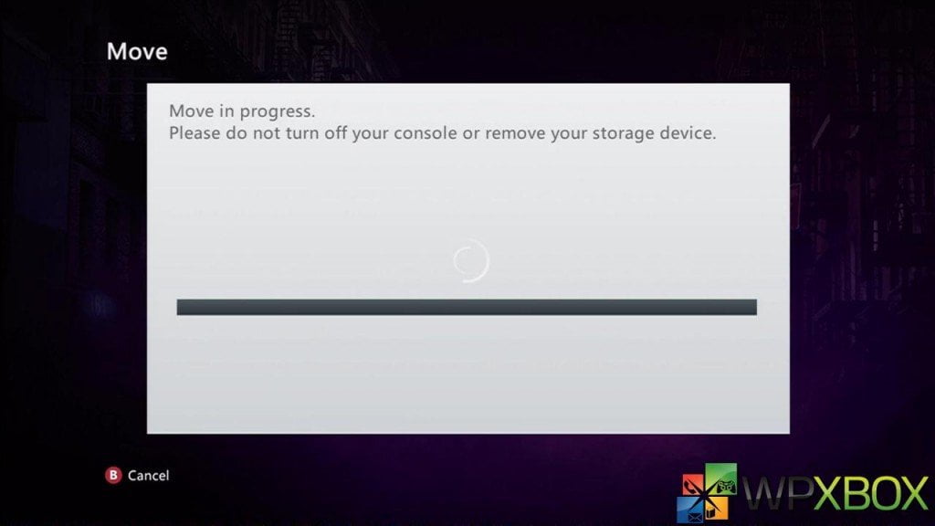
Task: Click the circular loading spinner
Action: point(471,260)
